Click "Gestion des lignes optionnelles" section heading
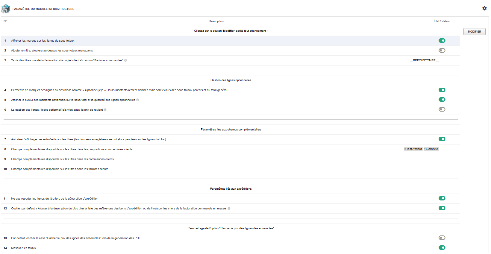The height and width of the screenshot is (254, 491). pyautogui.click(x=231, y=80)
